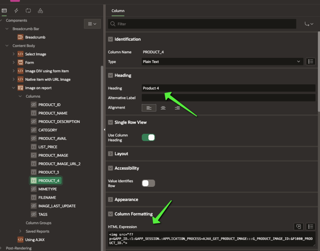320x251 pixels.
Task: Enable Value Identifies Row switch
Action: [148, 183]
